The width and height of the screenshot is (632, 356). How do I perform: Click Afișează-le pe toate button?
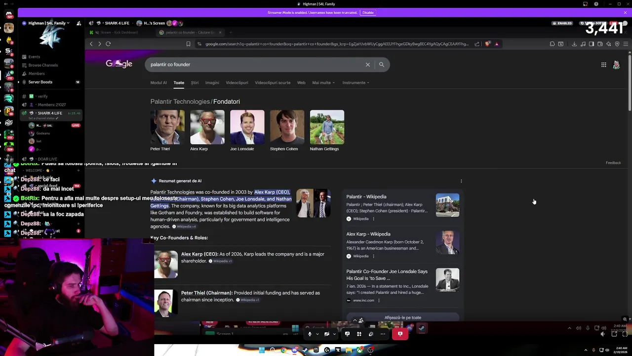pos(403,317)
